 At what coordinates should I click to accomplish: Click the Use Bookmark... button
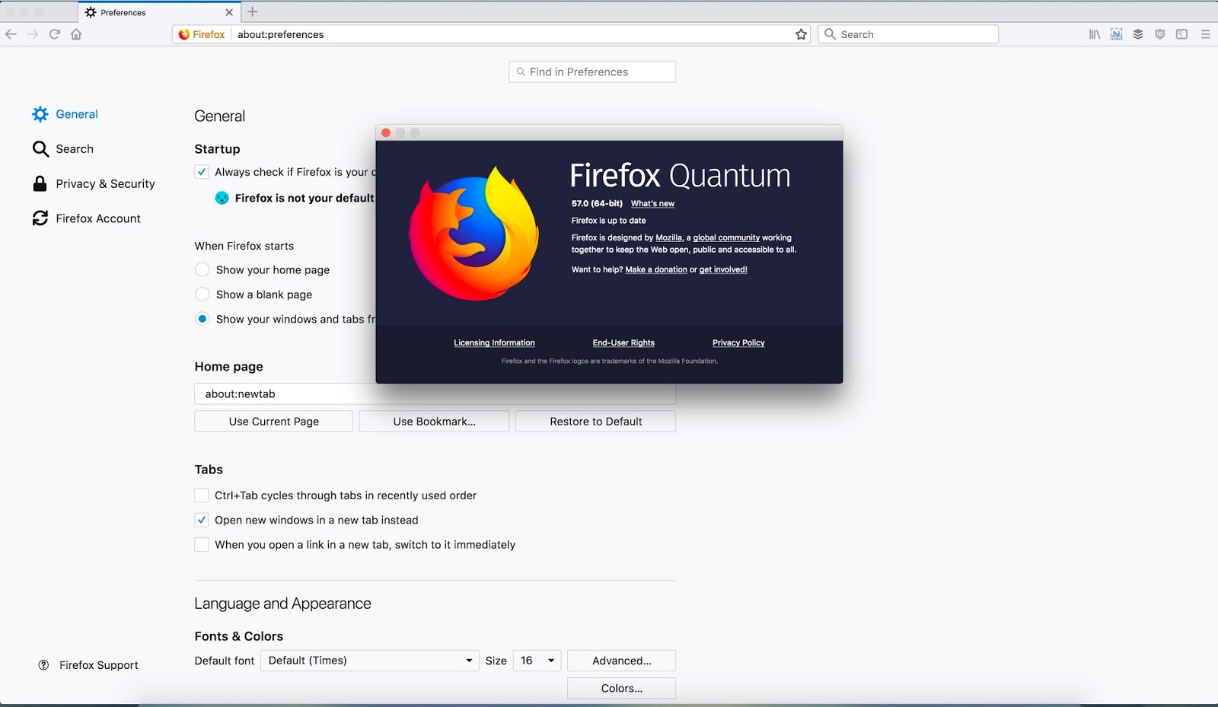click(x=434, y=422)
